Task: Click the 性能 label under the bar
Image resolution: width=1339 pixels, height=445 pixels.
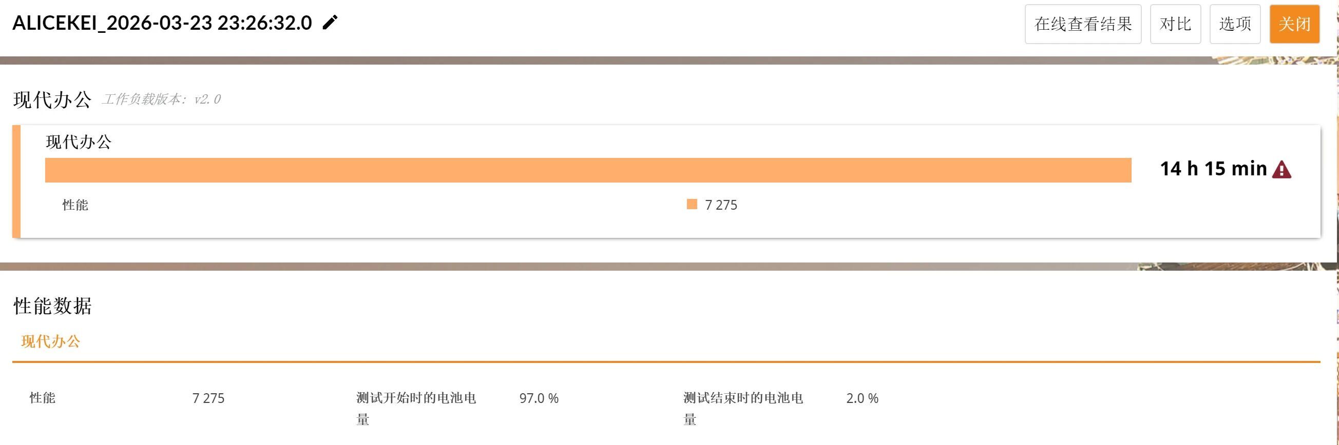Action: (75, 205)
